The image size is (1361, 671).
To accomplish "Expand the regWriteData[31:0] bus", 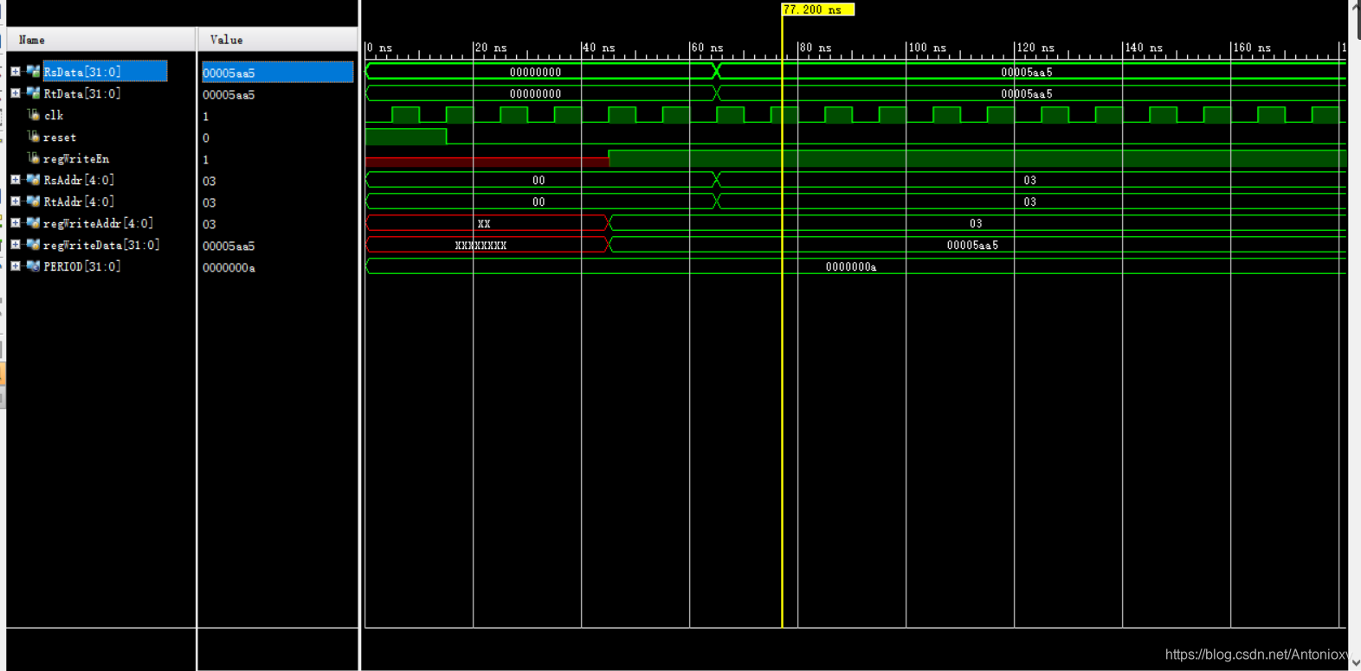I will tap(16, 245).
